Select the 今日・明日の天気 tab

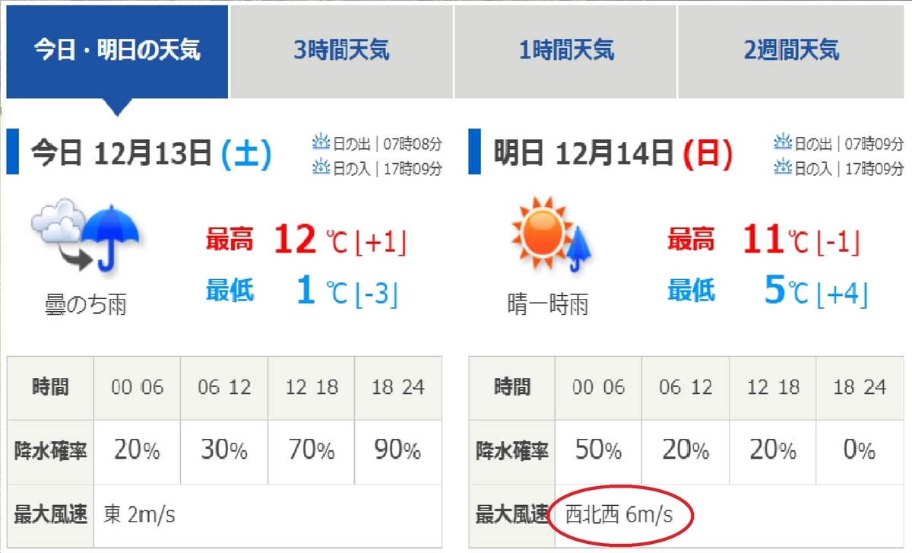point(117,52)
